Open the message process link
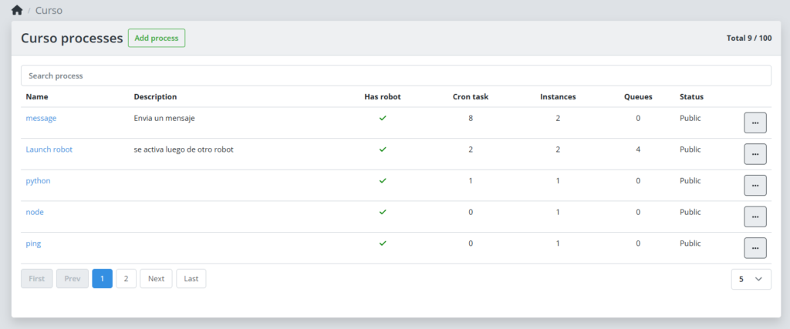790x329 pixels. tap(42, 118)
